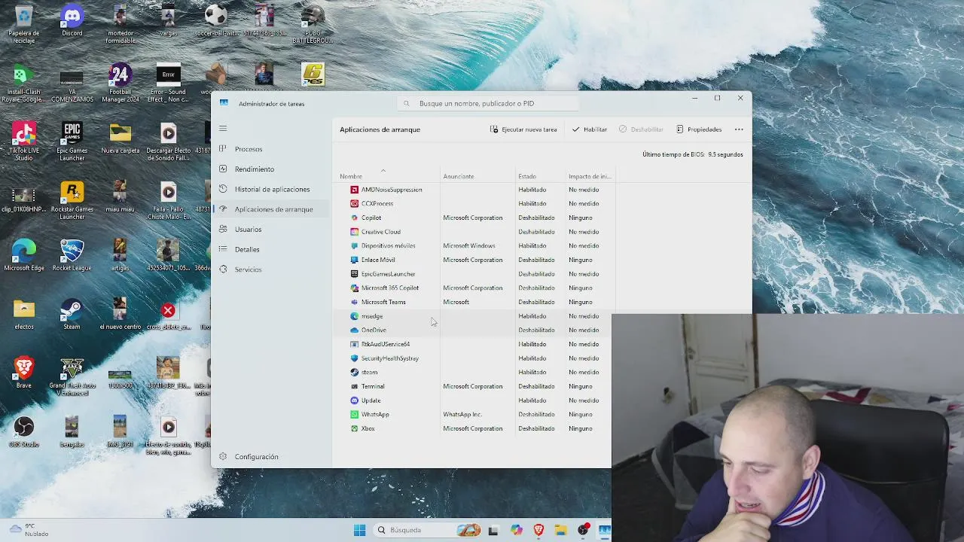Sort by the Estado column header
Image resolution: width=964 pixels, height=542 pixels.
click(527, 176)
